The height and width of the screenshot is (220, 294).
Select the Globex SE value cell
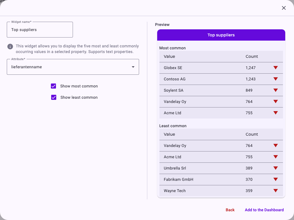pos(173,68)
